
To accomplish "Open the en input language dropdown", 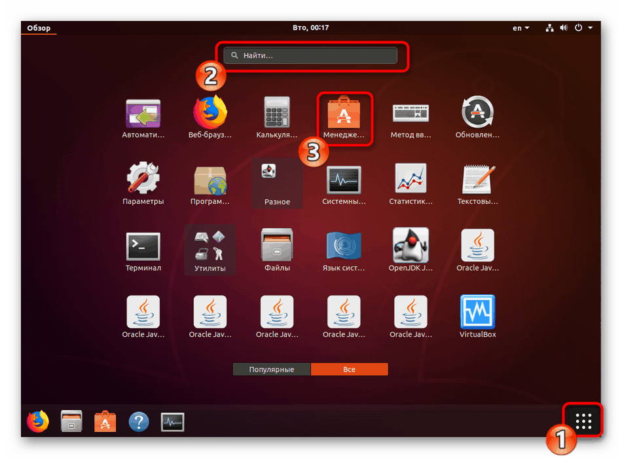I will click(521, 28).
